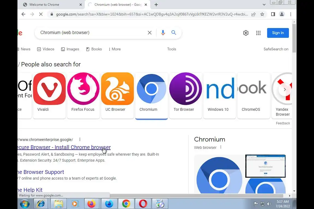Click into the Google search field
This screenshot has width=314, height=209.
click(x=92, y=33)
